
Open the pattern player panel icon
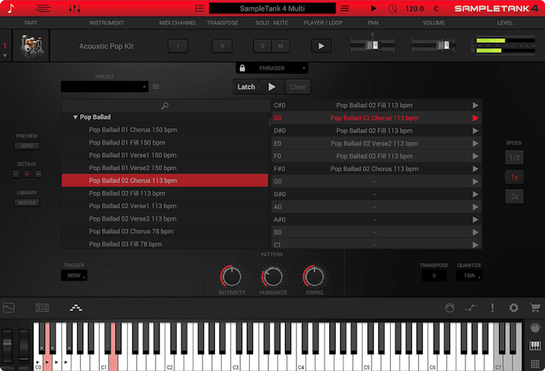coord(76,308)
